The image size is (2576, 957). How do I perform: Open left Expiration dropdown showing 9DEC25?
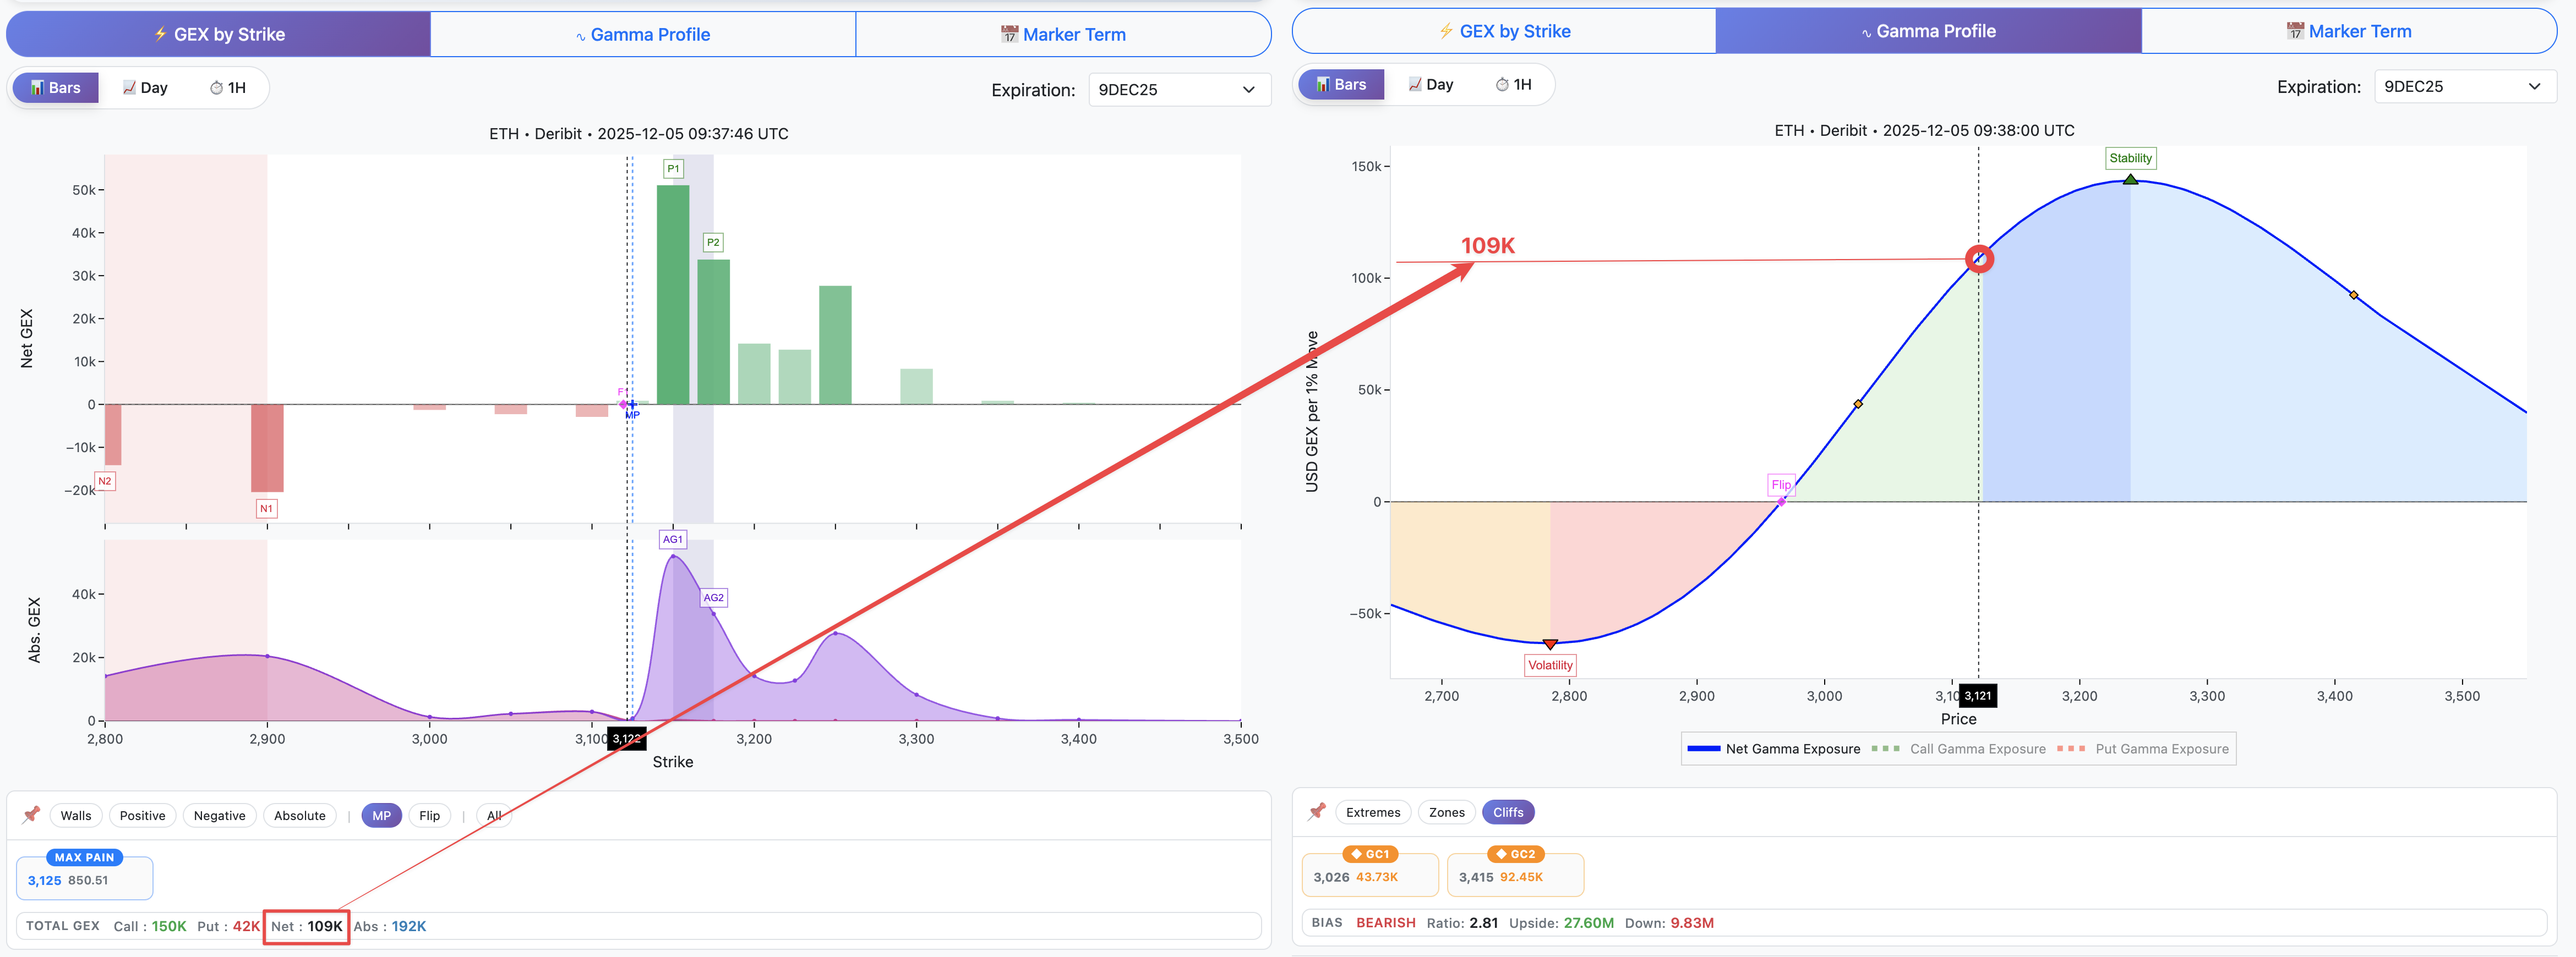pos(1178,90)
